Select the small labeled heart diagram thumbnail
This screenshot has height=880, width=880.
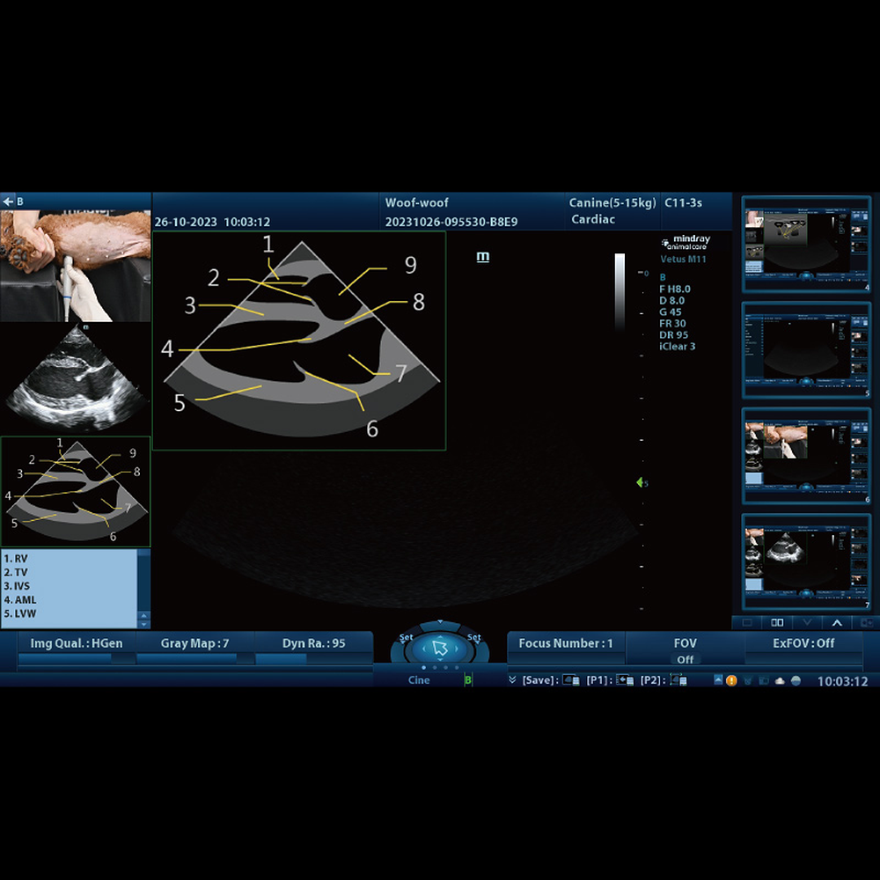click(x=75, y=492)
